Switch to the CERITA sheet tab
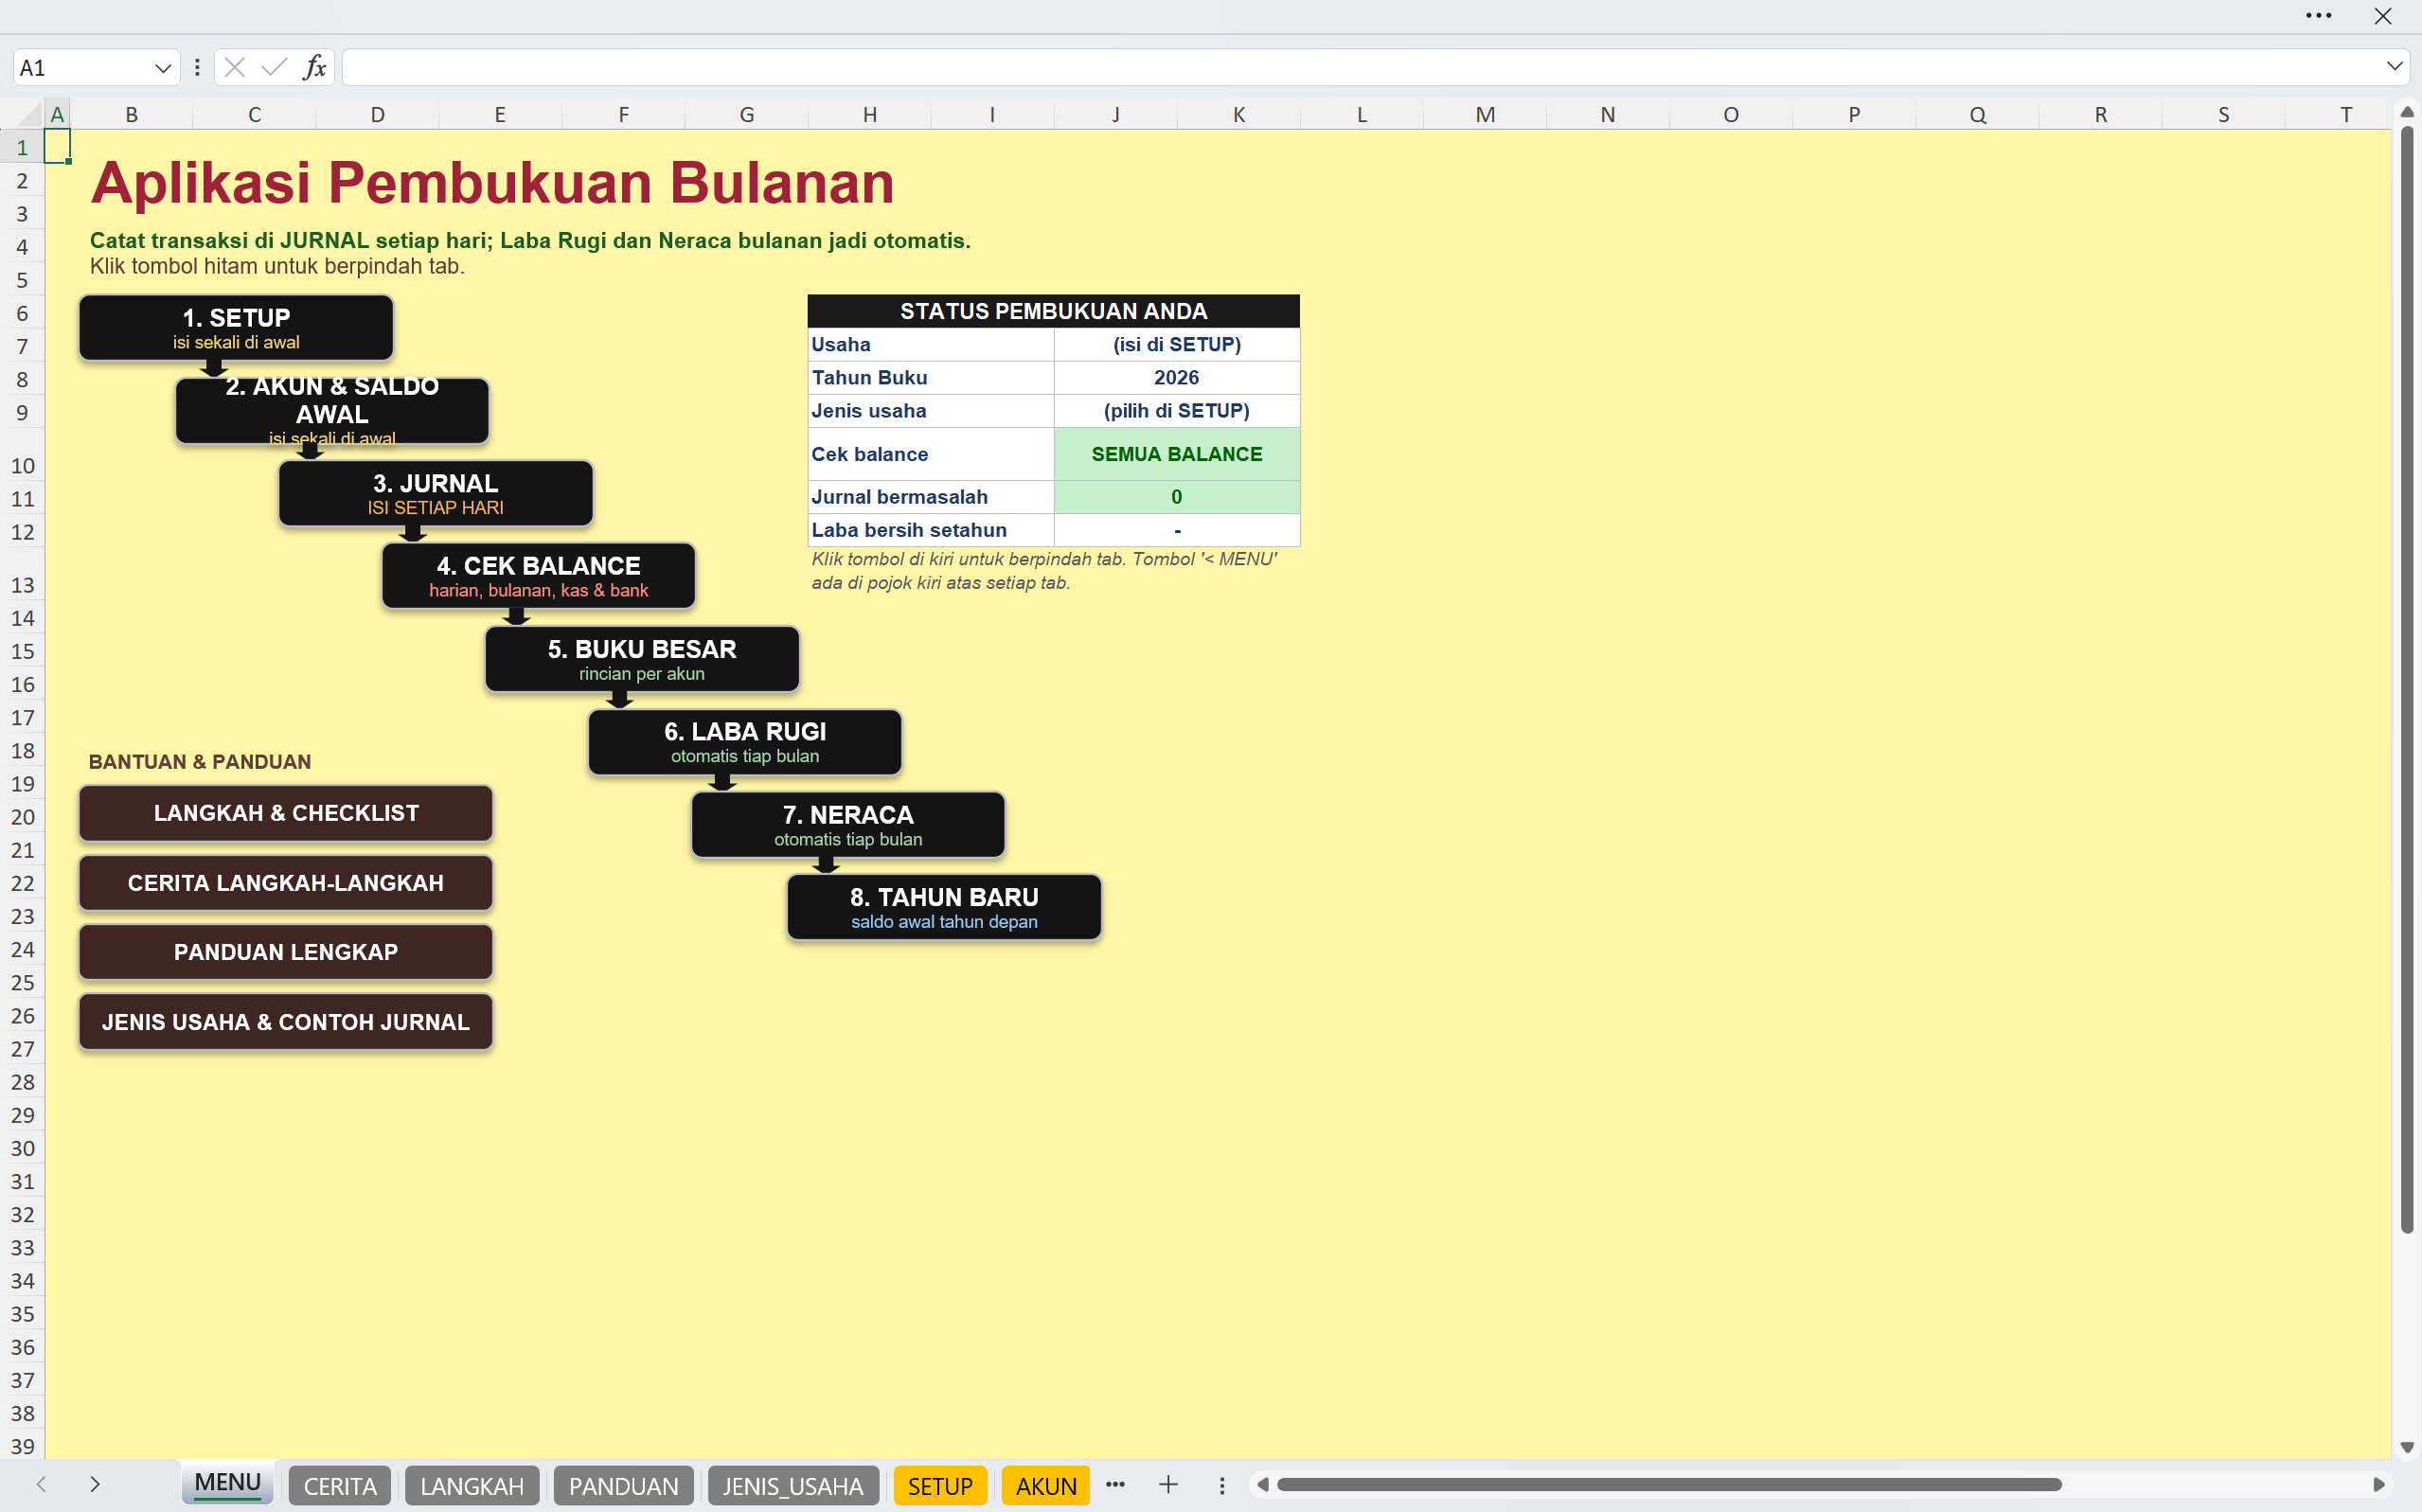 [x=340, y=1486]
